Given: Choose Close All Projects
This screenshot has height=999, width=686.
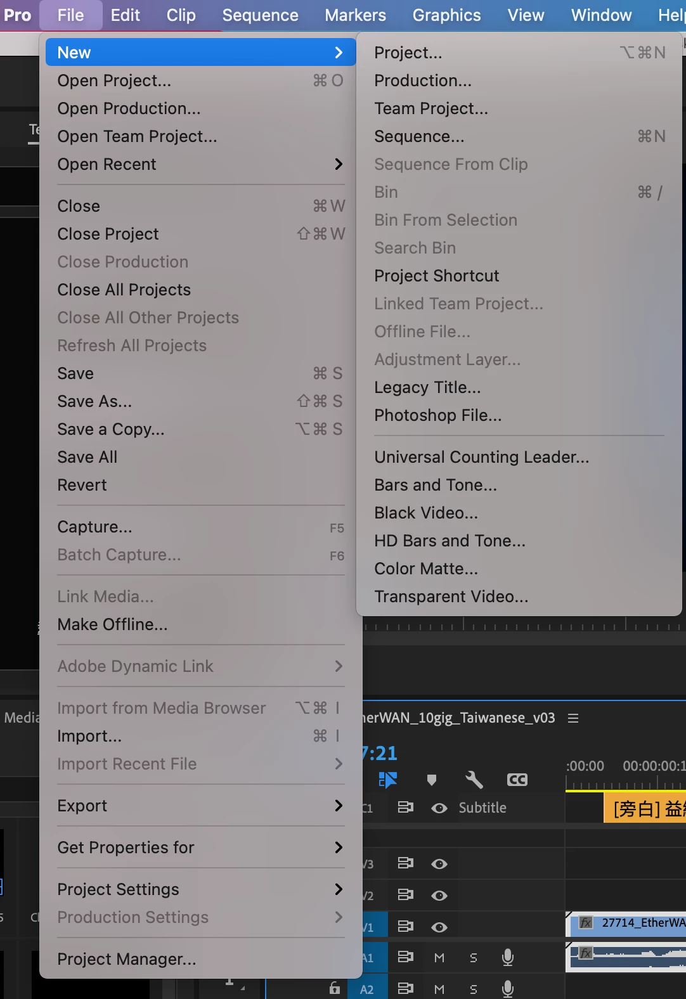Looking at the screenshot, I should (x=201, y=290).
